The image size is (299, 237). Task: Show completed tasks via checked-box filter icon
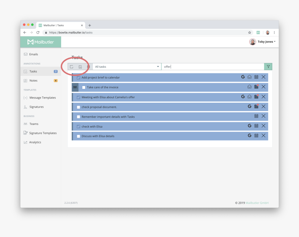pyautogui.click(x=80, y=67)
